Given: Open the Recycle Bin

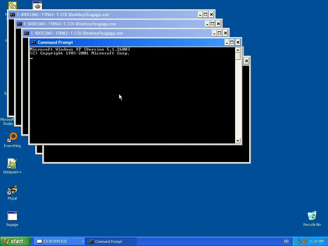Looking at the screenshot, I should coord(312,218).
